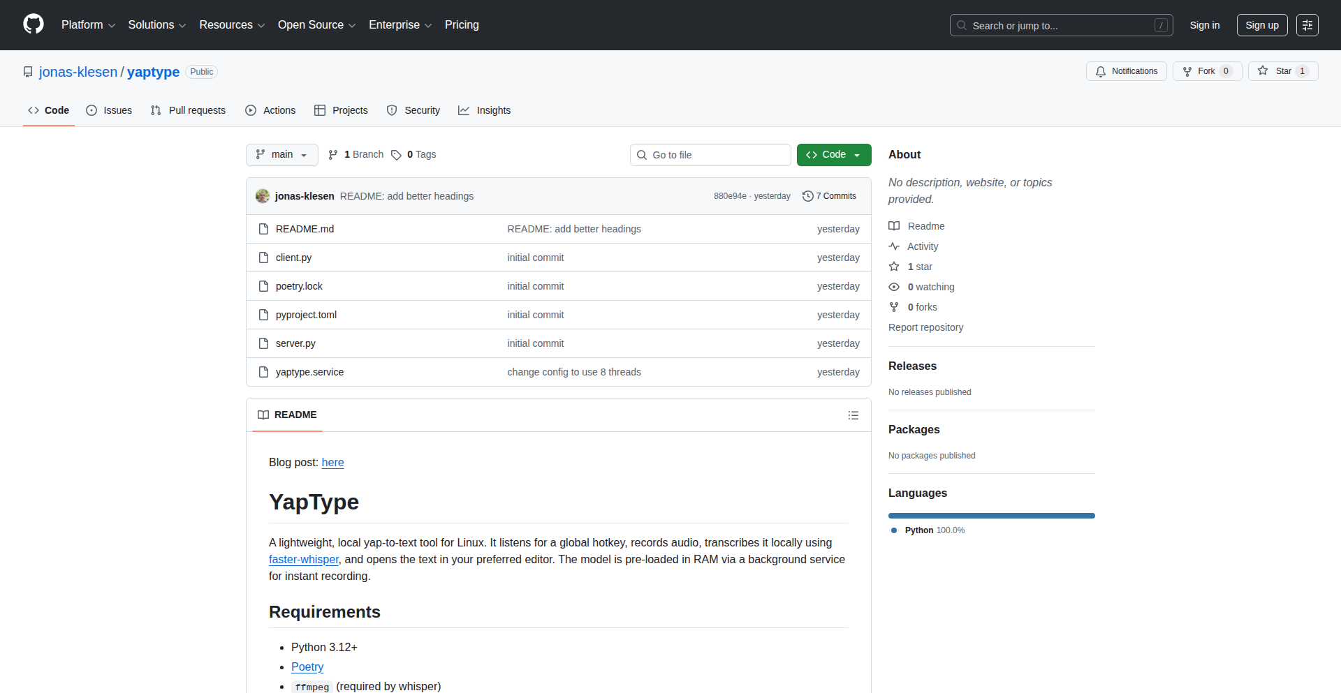Switch to the Pull requests tab
The width and height of the screenshot is (1341, 693).
point(188,110)
